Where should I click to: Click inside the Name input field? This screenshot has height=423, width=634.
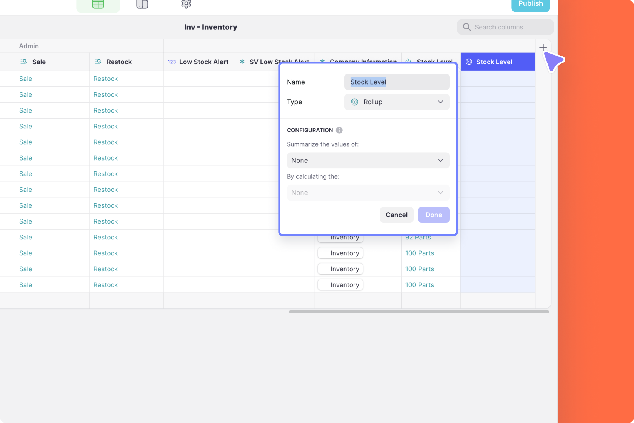coord(396,82)
